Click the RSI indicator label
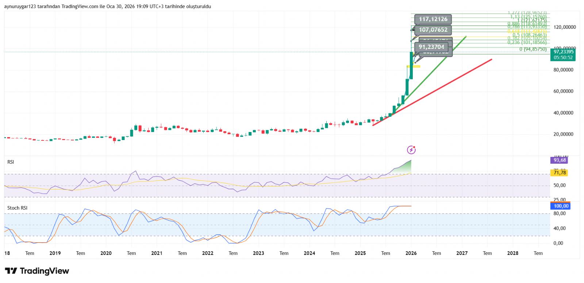The height and width of the screenshot is (283, 584). tap(11, 162)
